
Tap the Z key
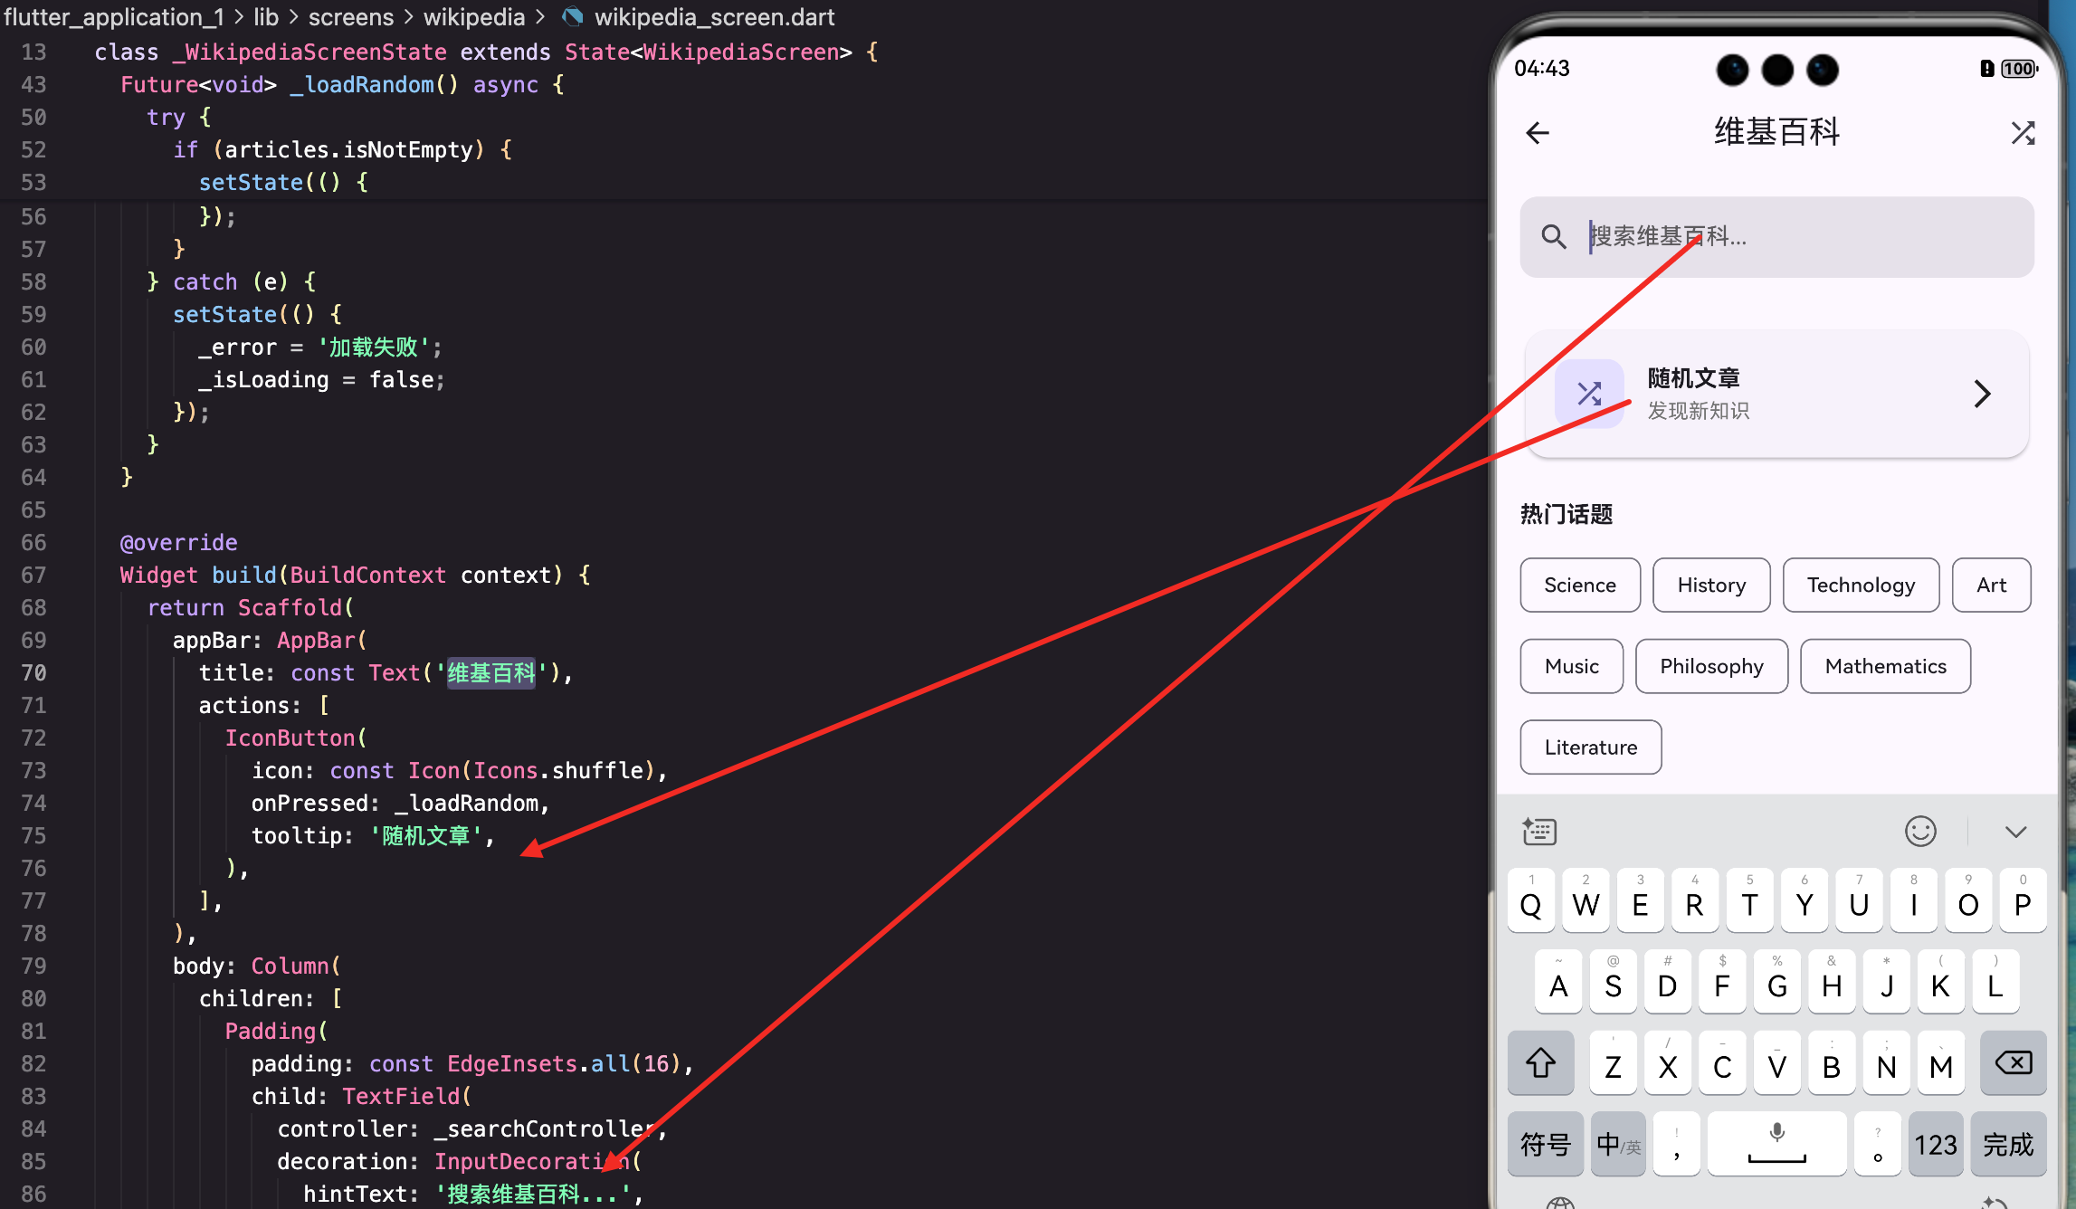click(x=1613, y=1062)
